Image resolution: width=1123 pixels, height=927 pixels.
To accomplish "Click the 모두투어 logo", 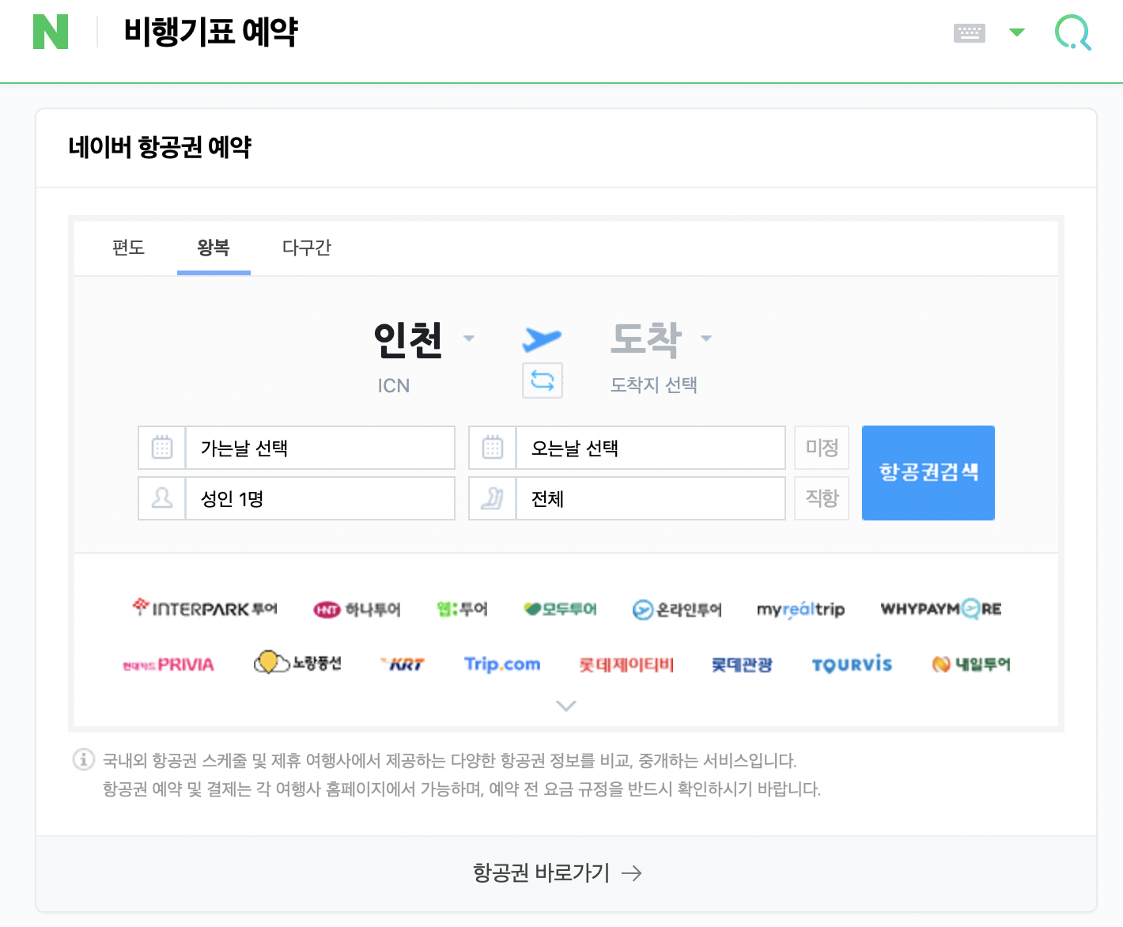I will coord(560,609).
